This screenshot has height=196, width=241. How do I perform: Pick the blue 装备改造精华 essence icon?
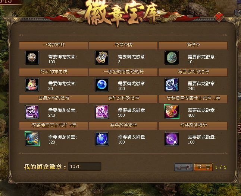tap(102, 139)
